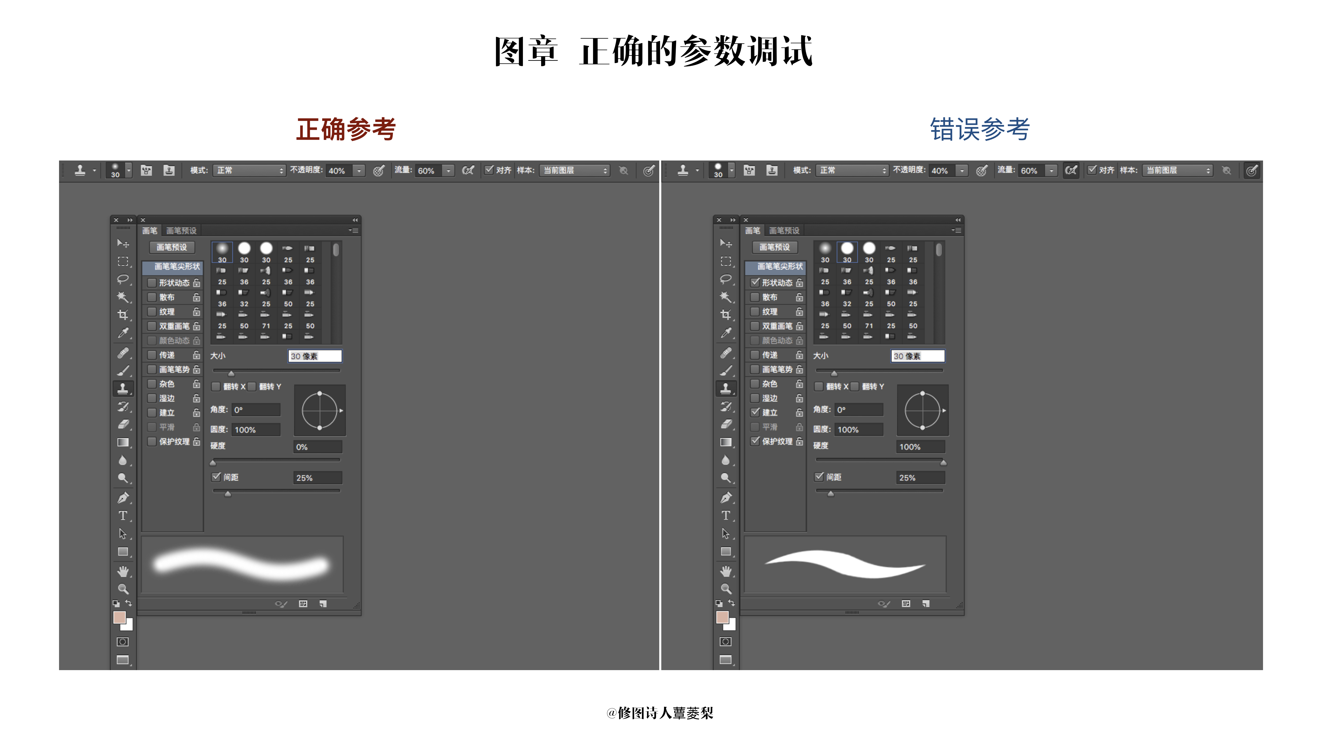Enable 形状动态 checkbox in the left panel
This screenshot has height=742, width=1320.
click(x=152, y=283)
